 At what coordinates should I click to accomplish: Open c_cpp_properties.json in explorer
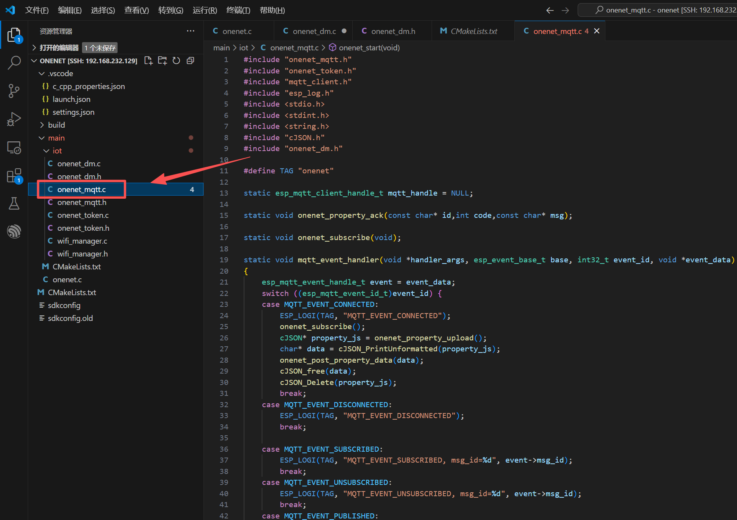click(89, 86)
